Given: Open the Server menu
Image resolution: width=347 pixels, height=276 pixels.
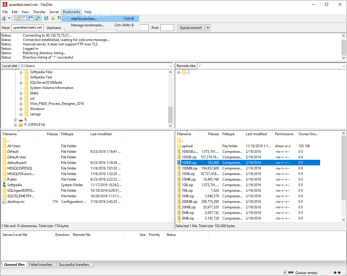Looking at the screenshot, I should (x=54, y=12).
